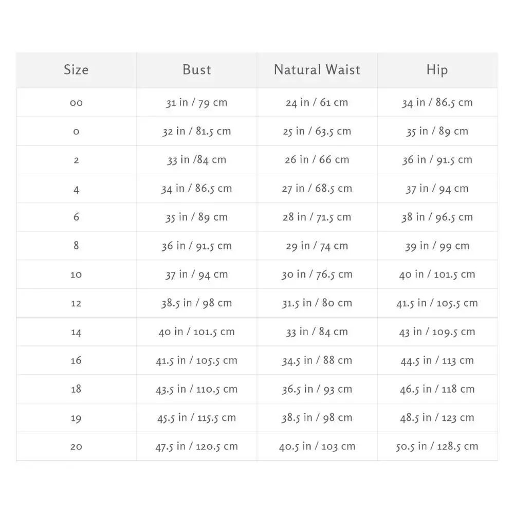Click the 44.5 in / 113 cm hip cell
This screenshot has height=514, width=514.
pyautogui.click(x=437, y=361)
